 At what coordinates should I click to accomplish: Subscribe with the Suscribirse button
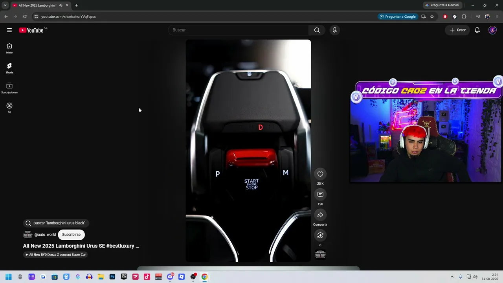[71, 235]
